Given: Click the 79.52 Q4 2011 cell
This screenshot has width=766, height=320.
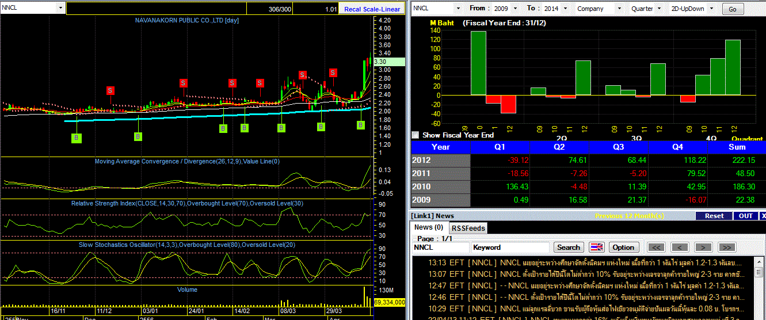Looking at the screenshot, I should [x=677, y=173].
